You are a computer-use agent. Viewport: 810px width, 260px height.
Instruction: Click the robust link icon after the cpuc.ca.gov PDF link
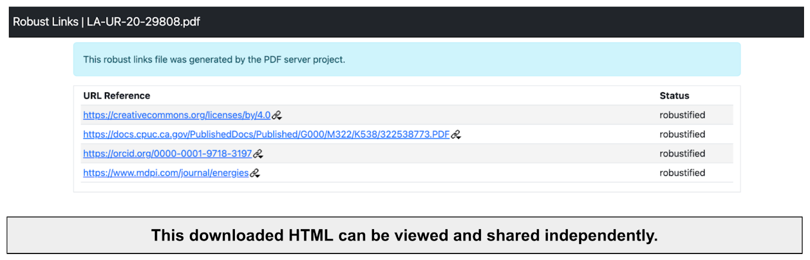tap(456, 135)
